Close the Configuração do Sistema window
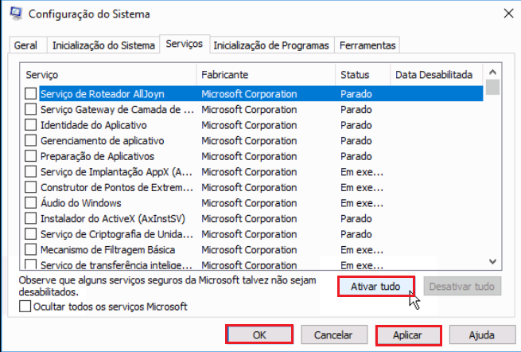The image size is (521, 352). (508, 14)
